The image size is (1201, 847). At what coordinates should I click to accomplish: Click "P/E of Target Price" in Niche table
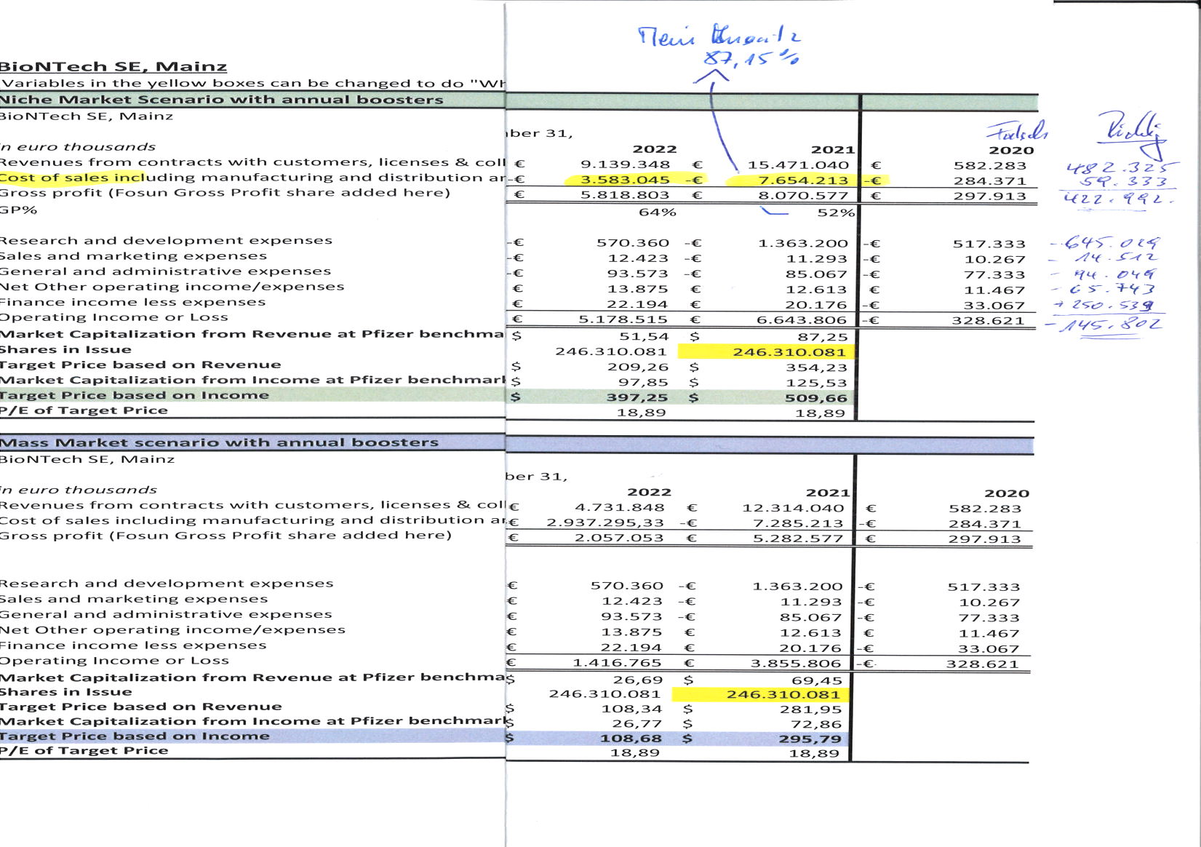(84, 410)
